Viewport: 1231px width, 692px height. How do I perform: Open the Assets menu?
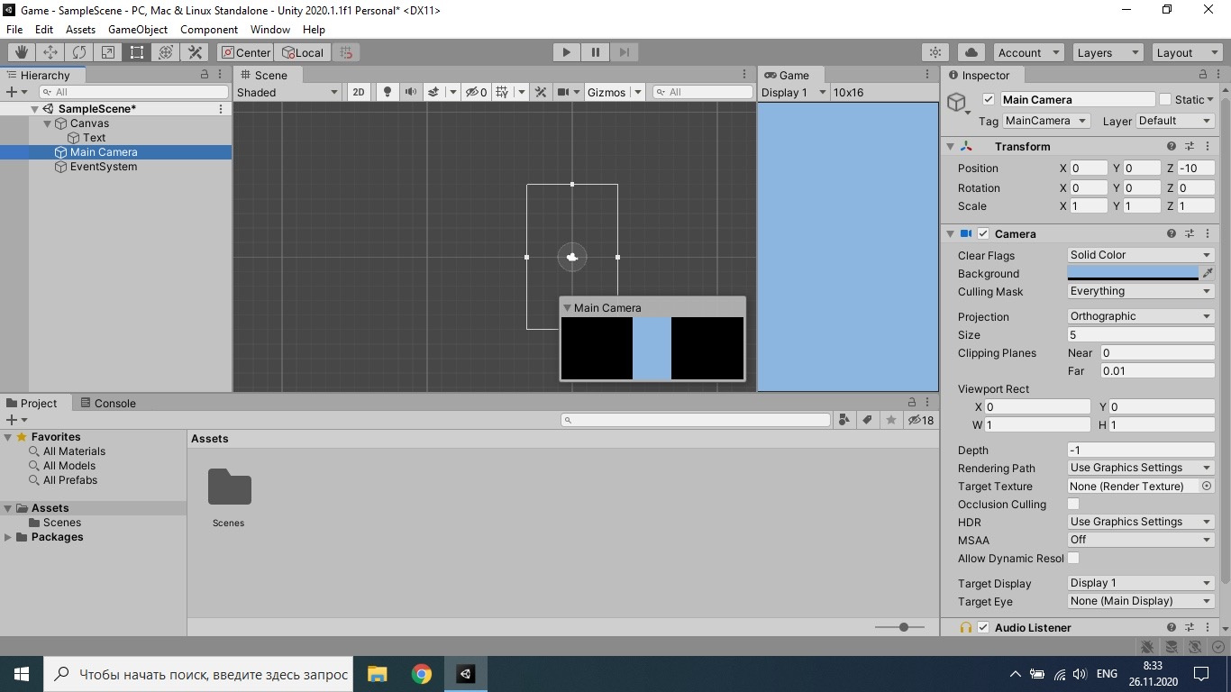tap(80, 29)
